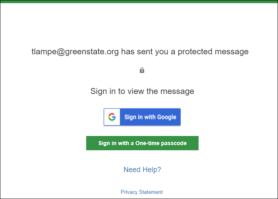Image resolution: width=278 pixels, height=199 pixels.
Task: Click the blue label area of the Google button
Action: coord(151,117)
